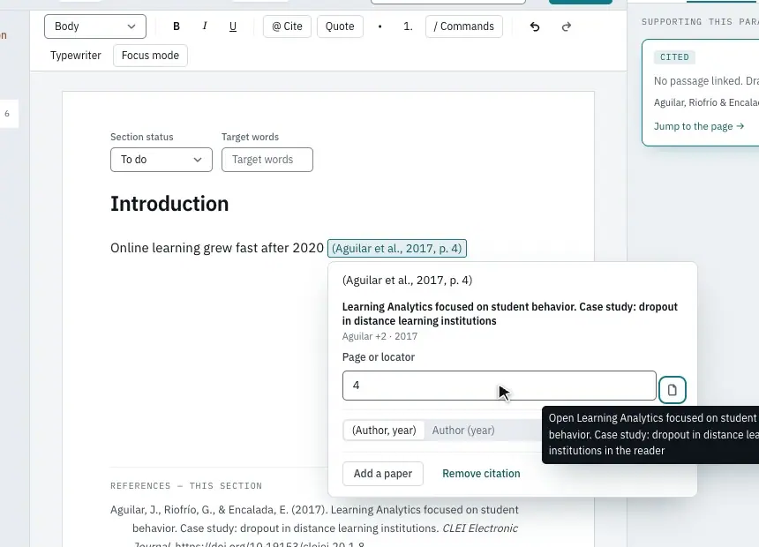Image resolution: width=759 pixels, height=547 pixels.
Task: Enable Typewriter mode
Action: click(76, 56)
